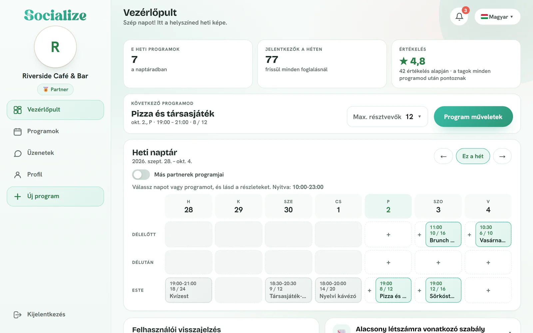Open the Nyelvi kávézó event

pos(338,290)
